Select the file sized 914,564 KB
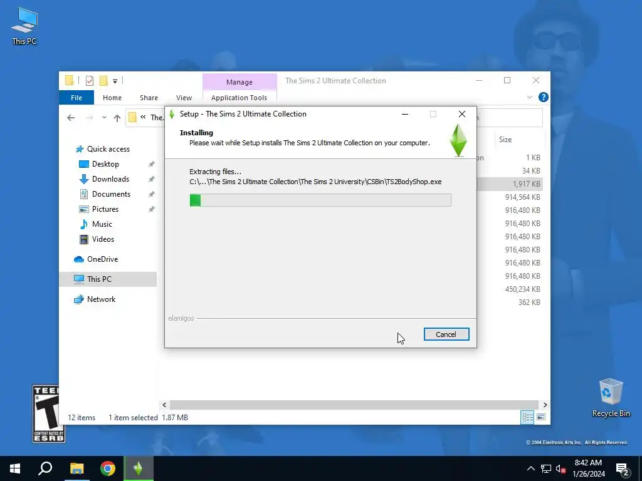Image resolution: width=642 pixels, height=481 pixels. 522,197
